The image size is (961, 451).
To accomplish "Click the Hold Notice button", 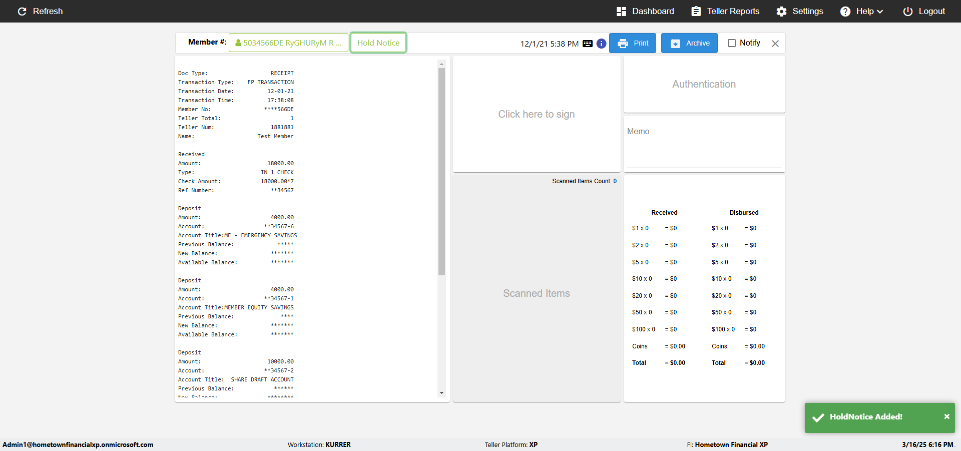I will [x=378, y=43].
